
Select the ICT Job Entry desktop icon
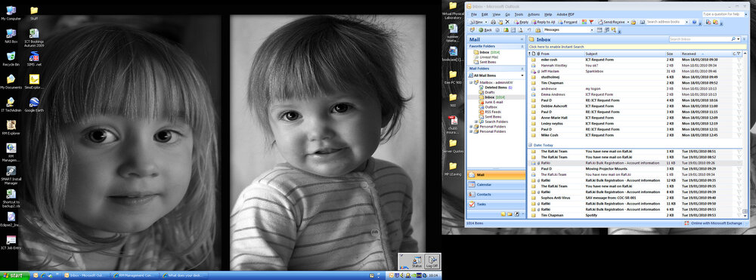(11, 242)
